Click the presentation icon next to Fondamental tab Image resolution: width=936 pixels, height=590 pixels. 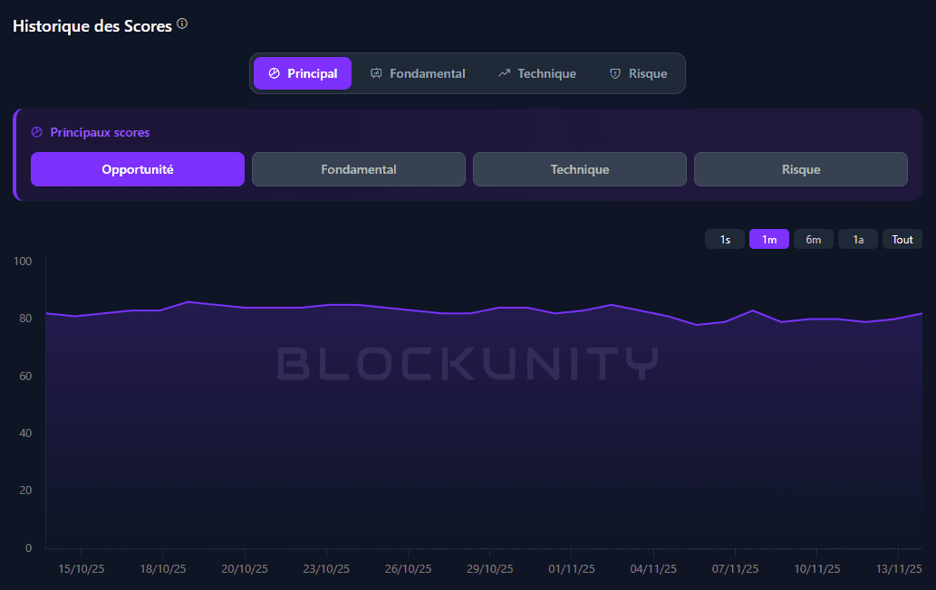click(376, 73)
